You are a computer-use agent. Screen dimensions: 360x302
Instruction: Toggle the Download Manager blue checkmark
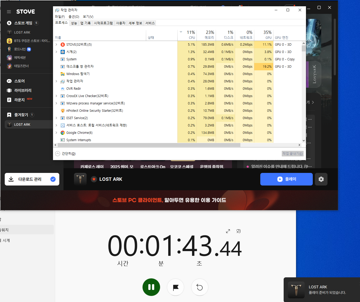click(53, 179)
